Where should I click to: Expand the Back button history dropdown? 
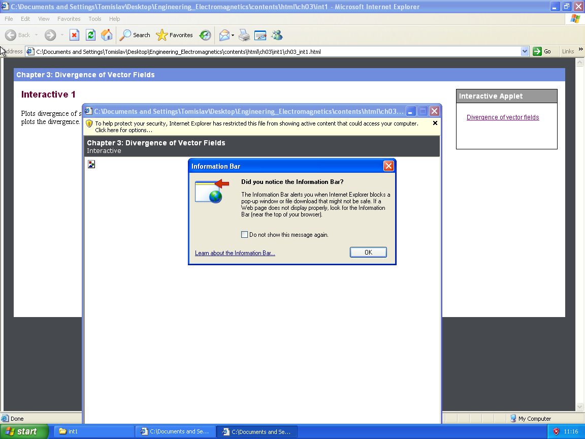click(36, 35)
